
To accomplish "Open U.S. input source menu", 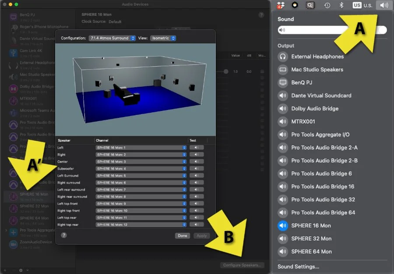I will coord(362,5).
